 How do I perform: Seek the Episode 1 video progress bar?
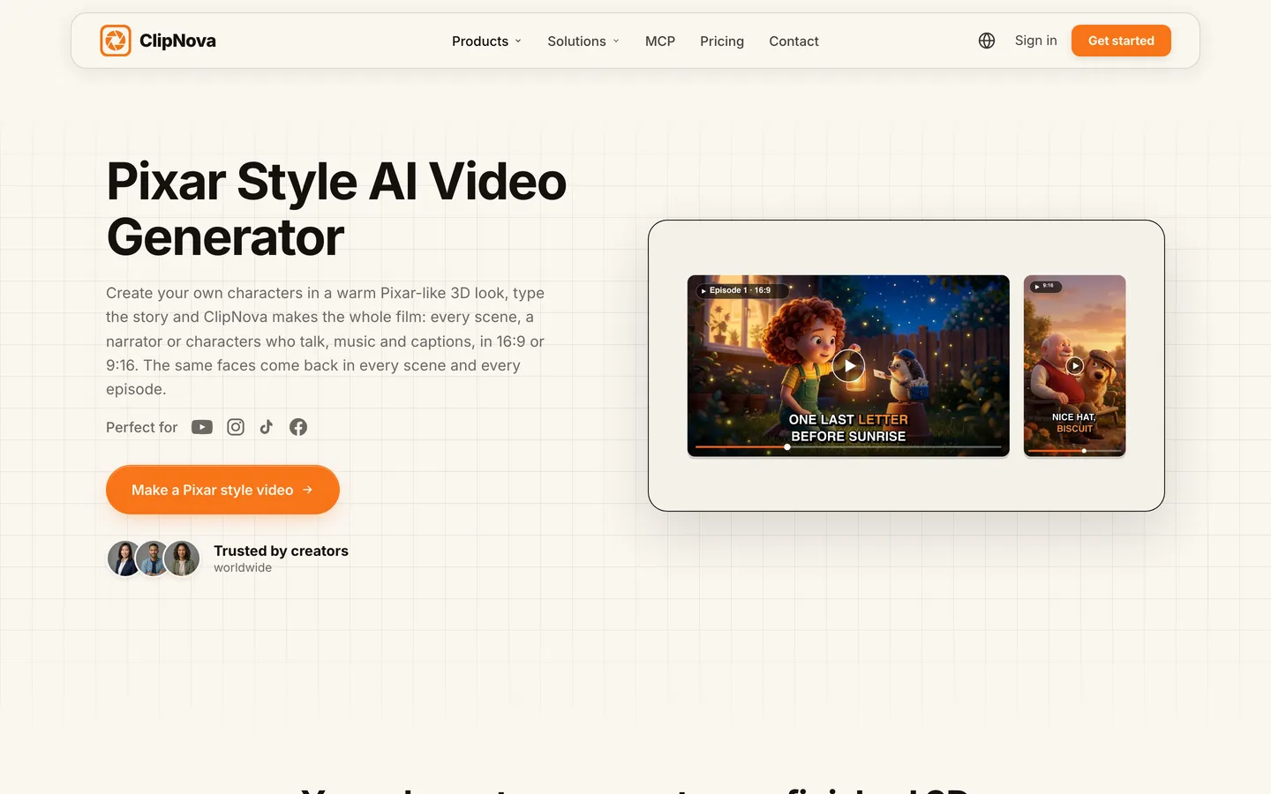pyautogui.click(x=848, y=447)
